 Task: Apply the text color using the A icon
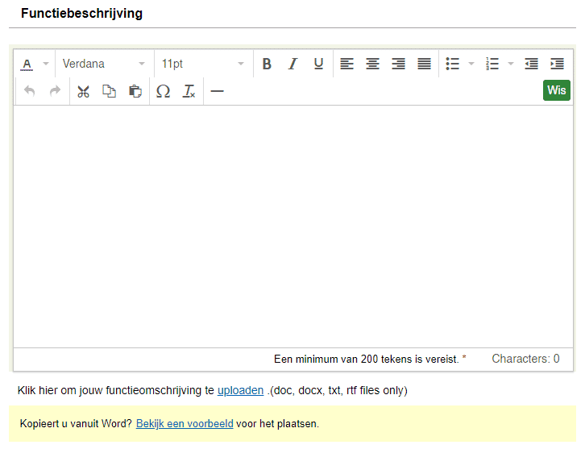tap(27, 64)
